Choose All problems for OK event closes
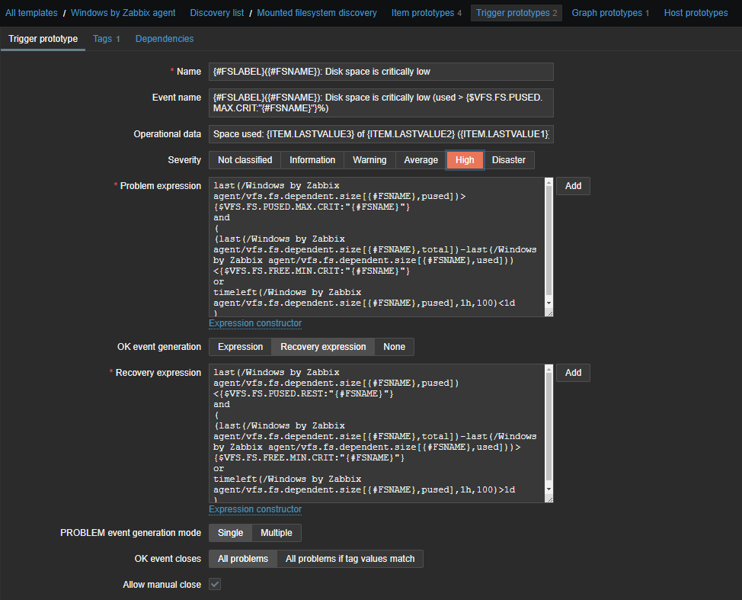Viewport: 742px width, 600px height. coord(243,559)
